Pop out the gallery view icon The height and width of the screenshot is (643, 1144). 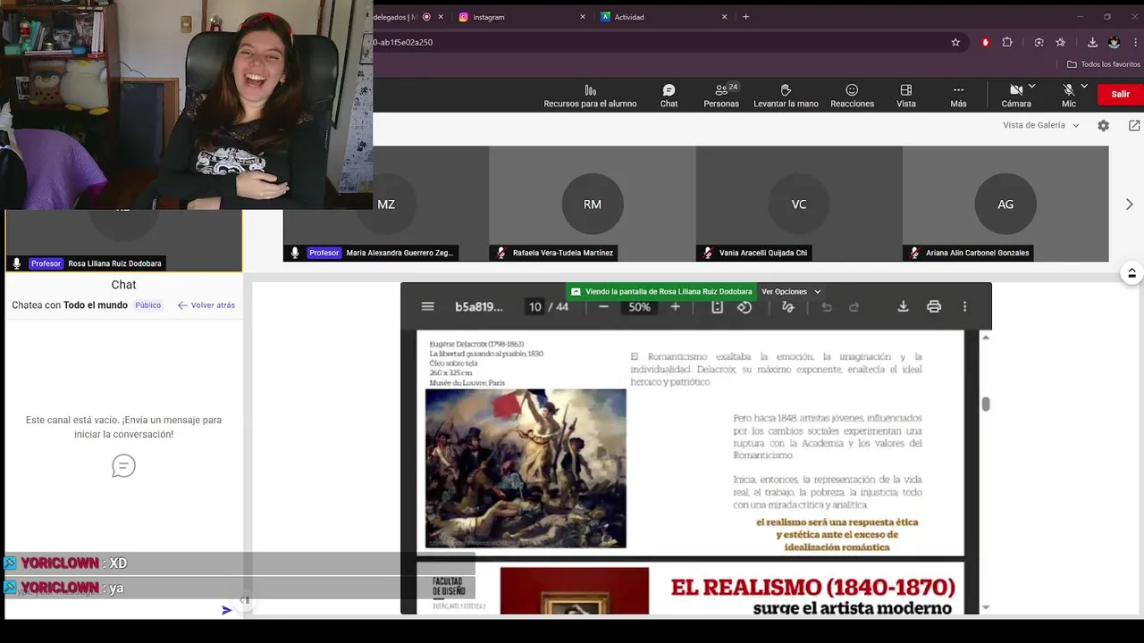click(x=1134, y=126)
